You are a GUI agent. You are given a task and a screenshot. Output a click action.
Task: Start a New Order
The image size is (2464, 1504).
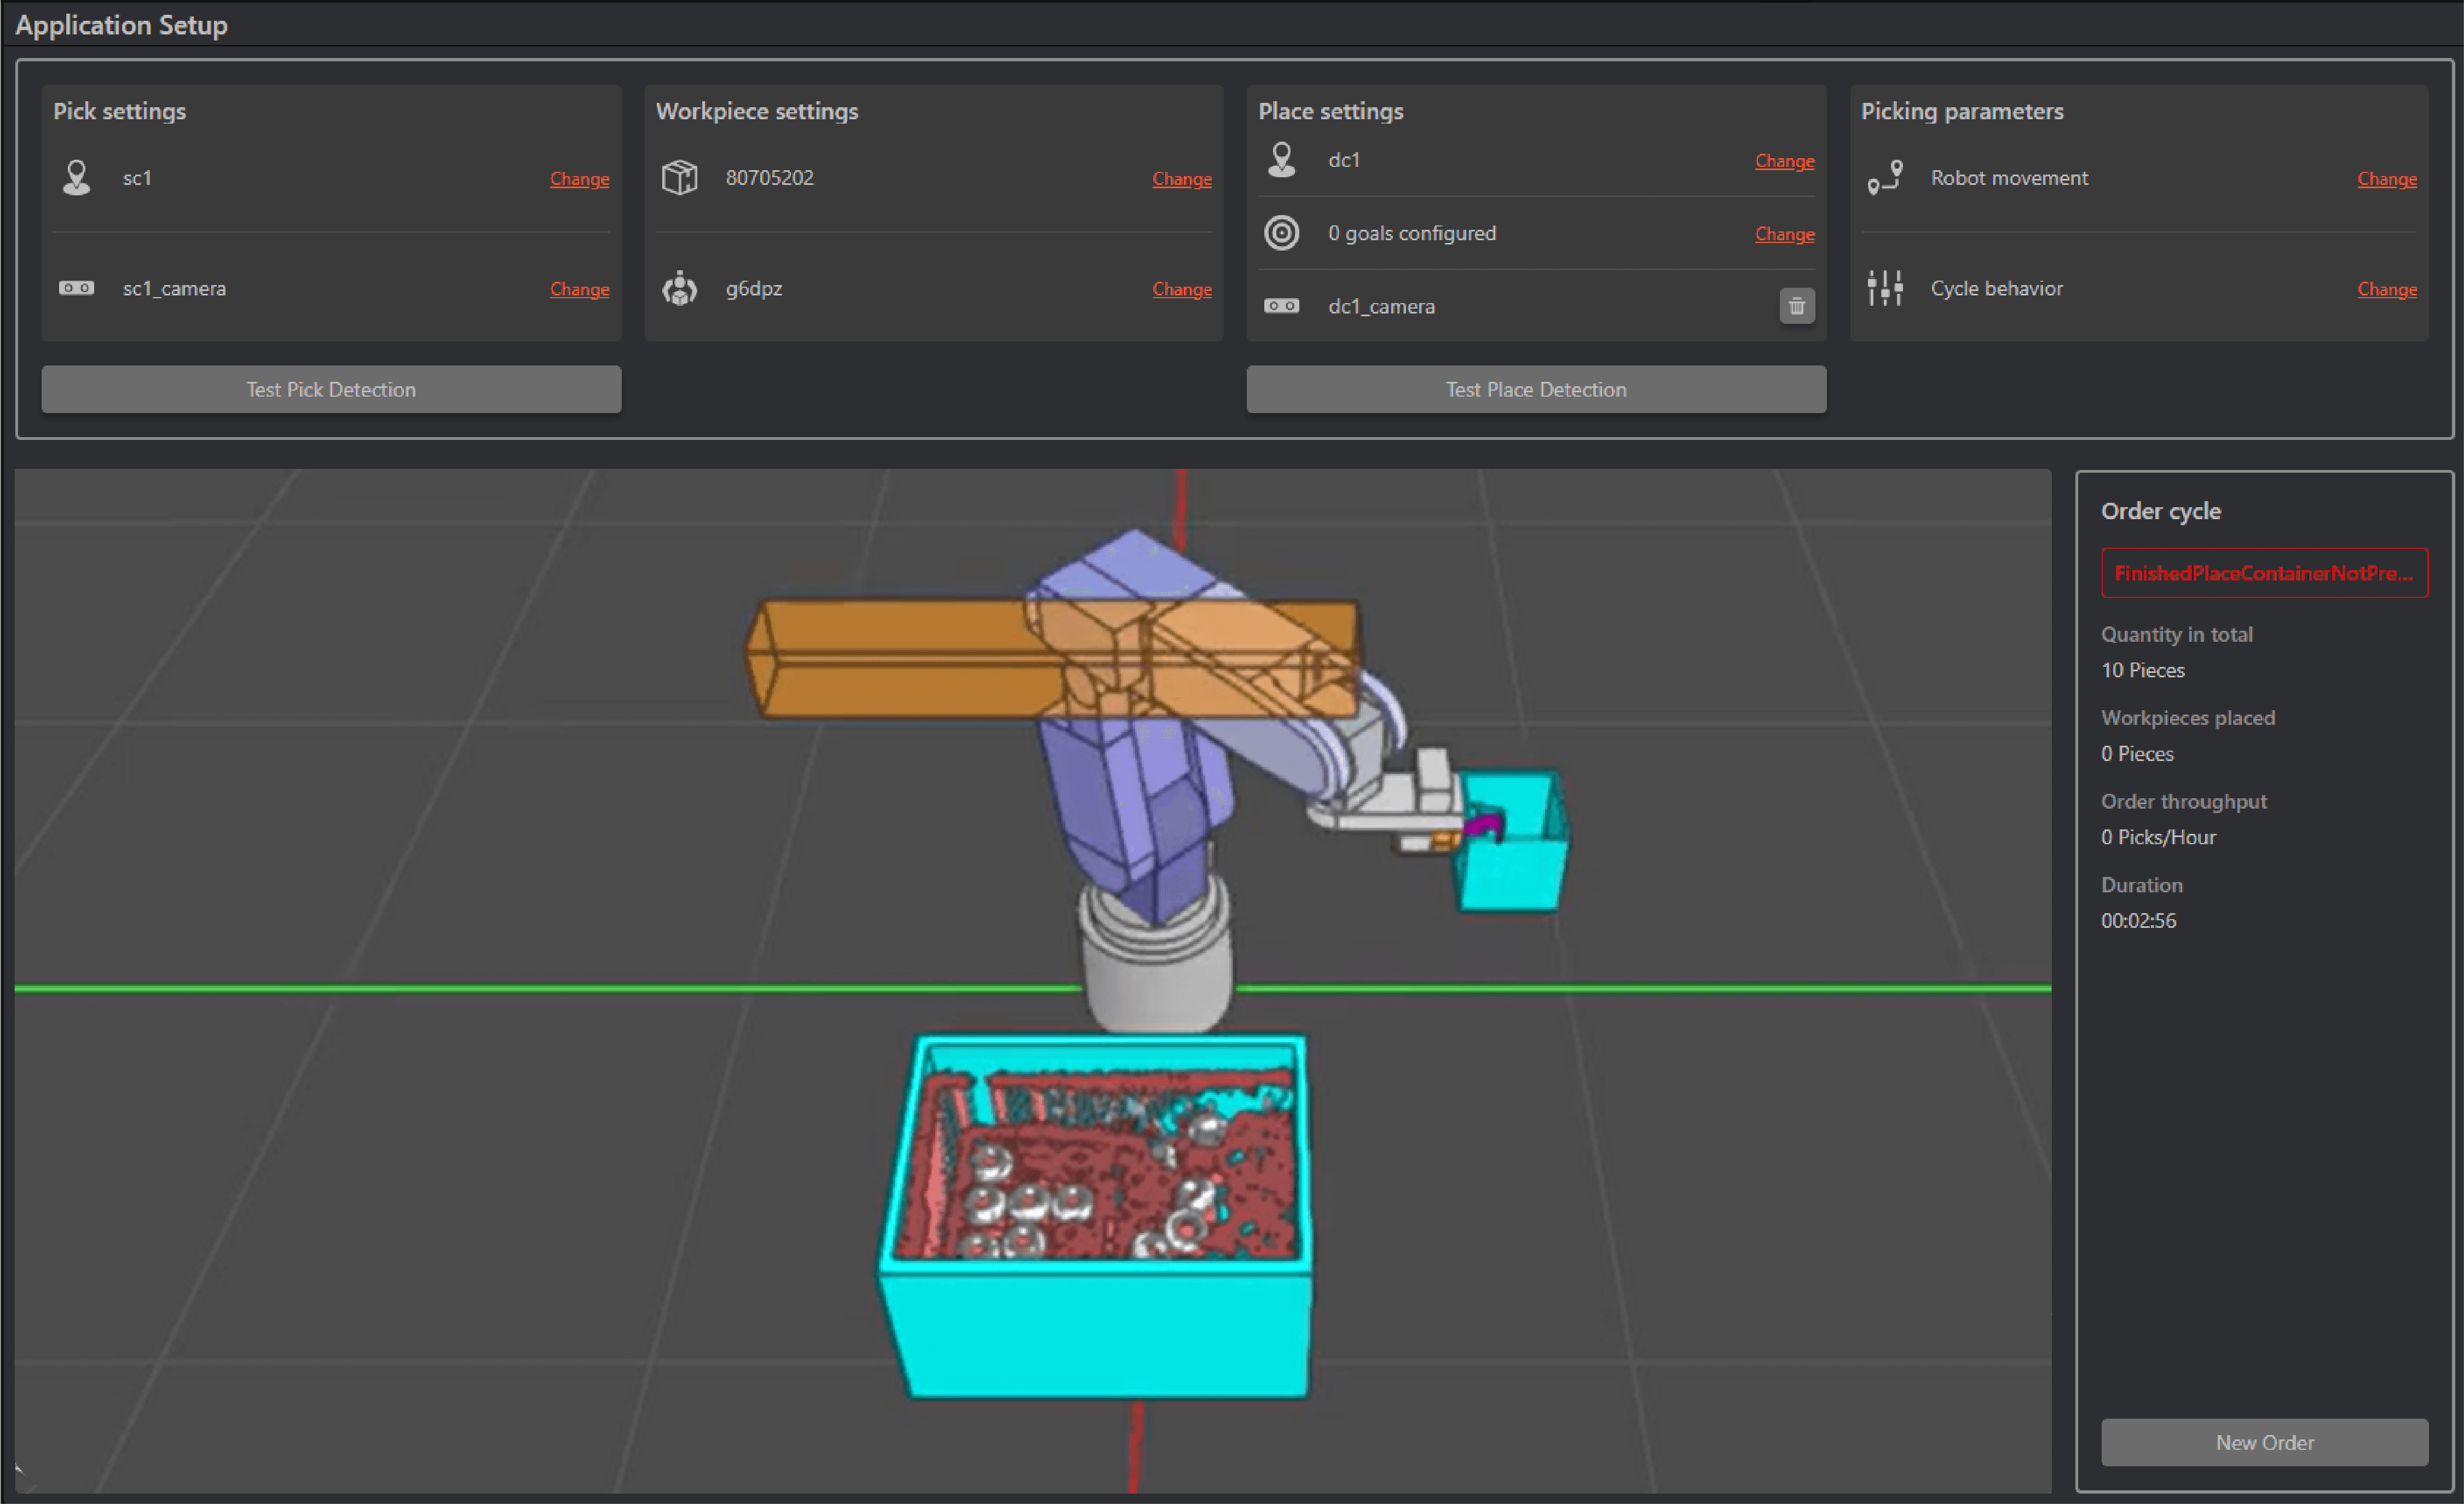pyautogui.click(x=2264, y=1442)
